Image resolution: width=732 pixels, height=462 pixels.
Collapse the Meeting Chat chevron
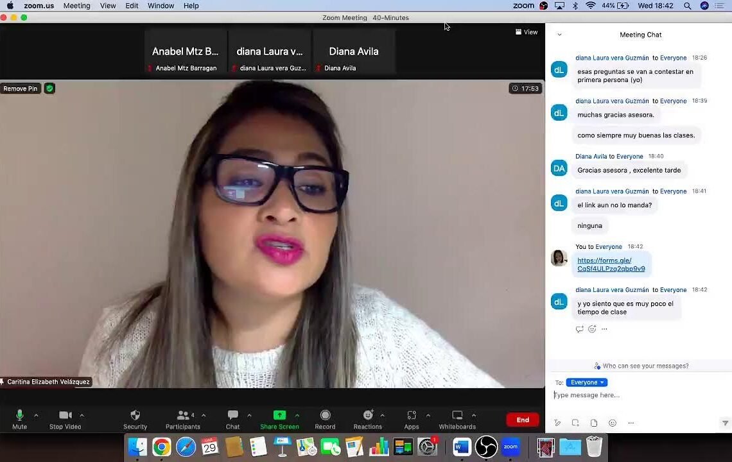[559, 35]
